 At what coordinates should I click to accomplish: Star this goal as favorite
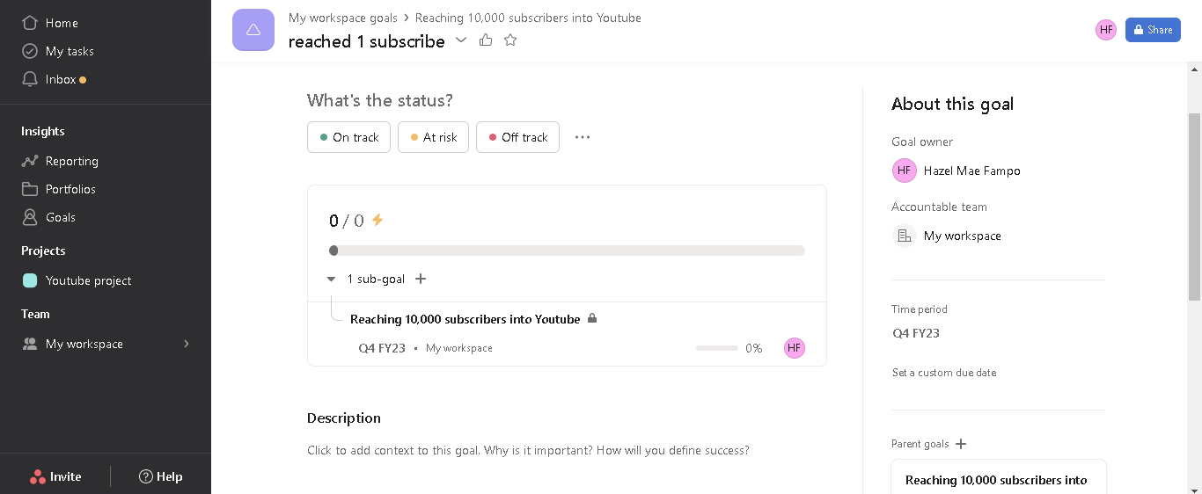coord(510,40)
